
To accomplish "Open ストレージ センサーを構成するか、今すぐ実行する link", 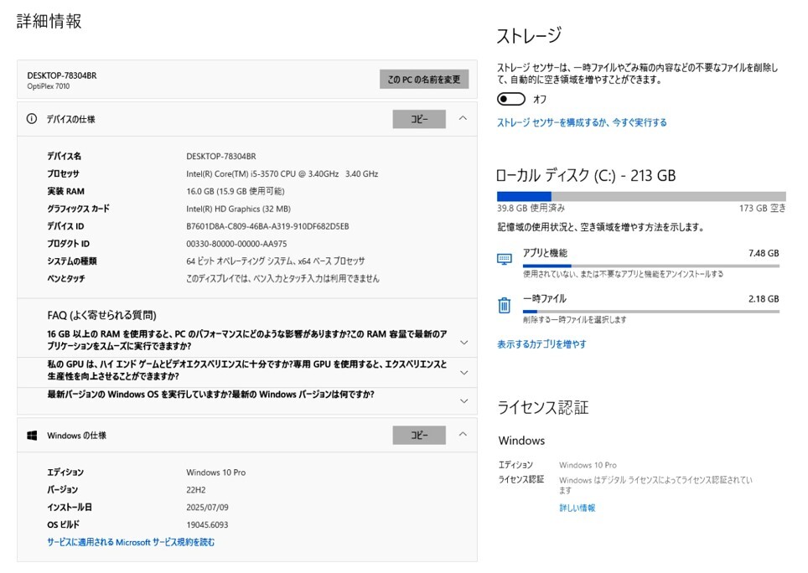I will point(582,122).
